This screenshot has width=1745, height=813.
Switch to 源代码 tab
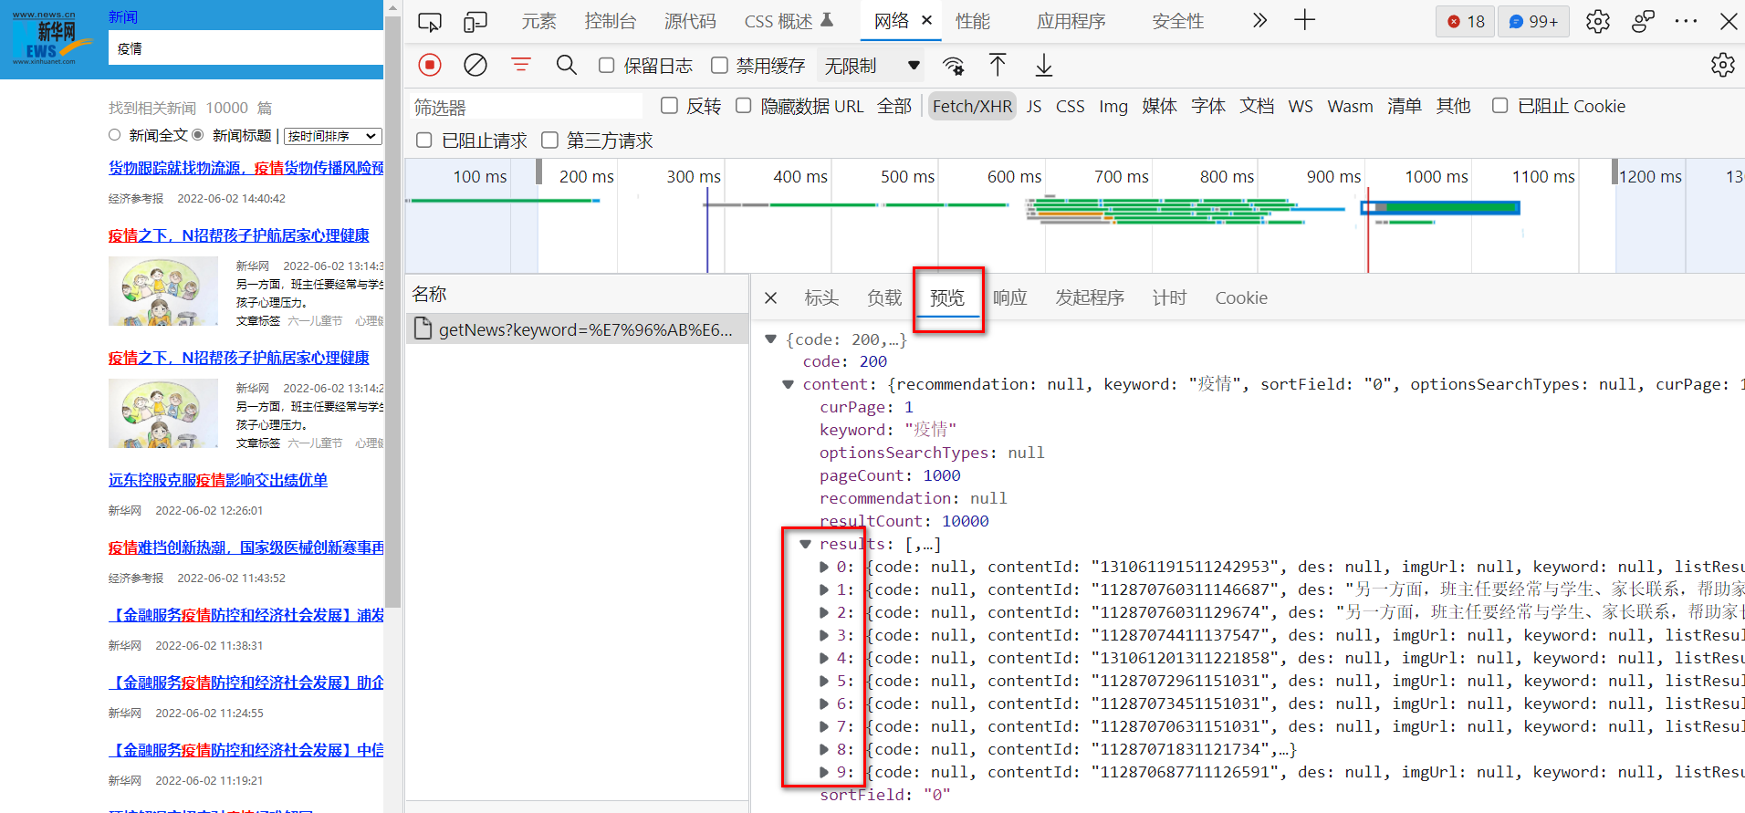pyautogui.click(x=690, y=21)
